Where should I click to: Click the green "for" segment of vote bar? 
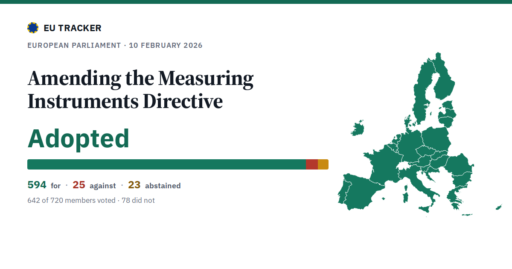click(x=167, y=164)
